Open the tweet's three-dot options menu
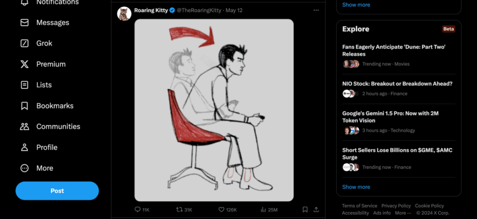477x219 pixels. pyautogui.click(x=316, y=10)
